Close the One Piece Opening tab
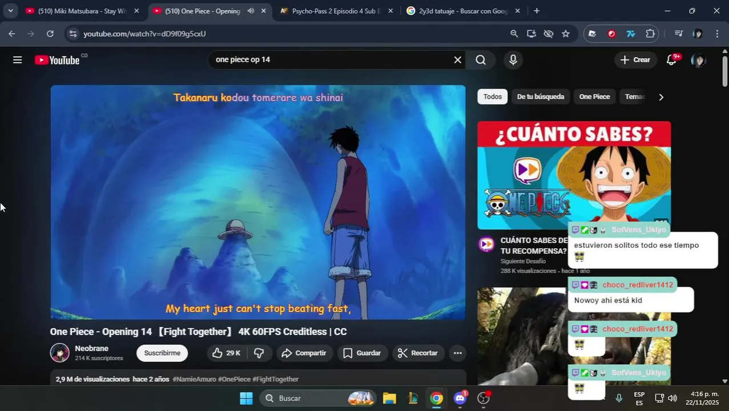The image size is (729, 411). [x=263, y=11]
